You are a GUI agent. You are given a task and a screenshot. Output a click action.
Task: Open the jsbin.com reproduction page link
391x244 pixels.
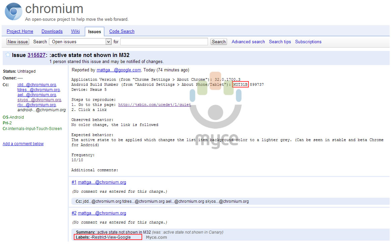[x=155, y=105]
